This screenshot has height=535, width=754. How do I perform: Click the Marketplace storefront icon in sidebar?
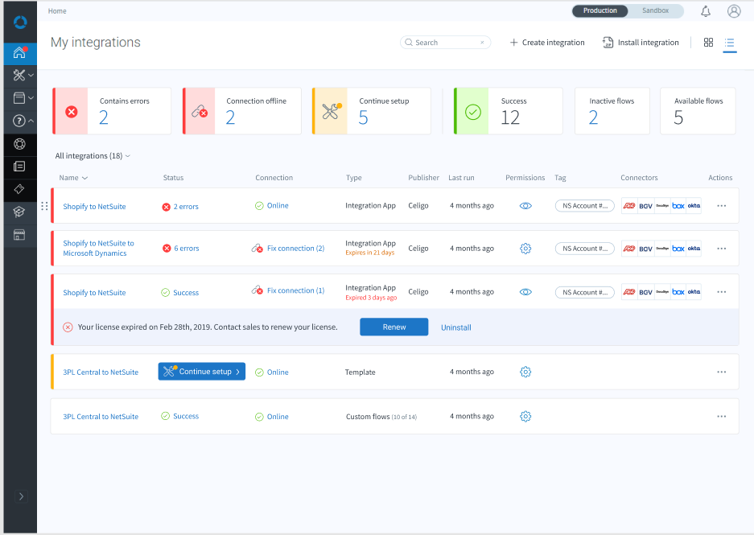click(x=20, y=235)
